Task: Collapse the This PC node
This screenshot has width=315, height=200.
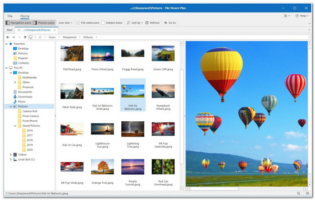Action: tap(6, 68)
